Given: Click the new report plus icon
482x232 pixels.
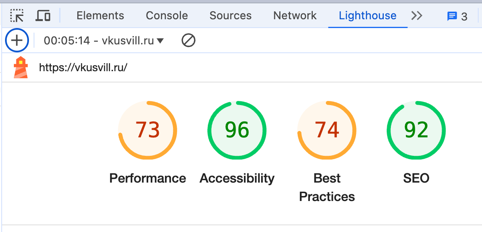Looking at the screenshot, I should pyautogui.click(x=17, y=41).
